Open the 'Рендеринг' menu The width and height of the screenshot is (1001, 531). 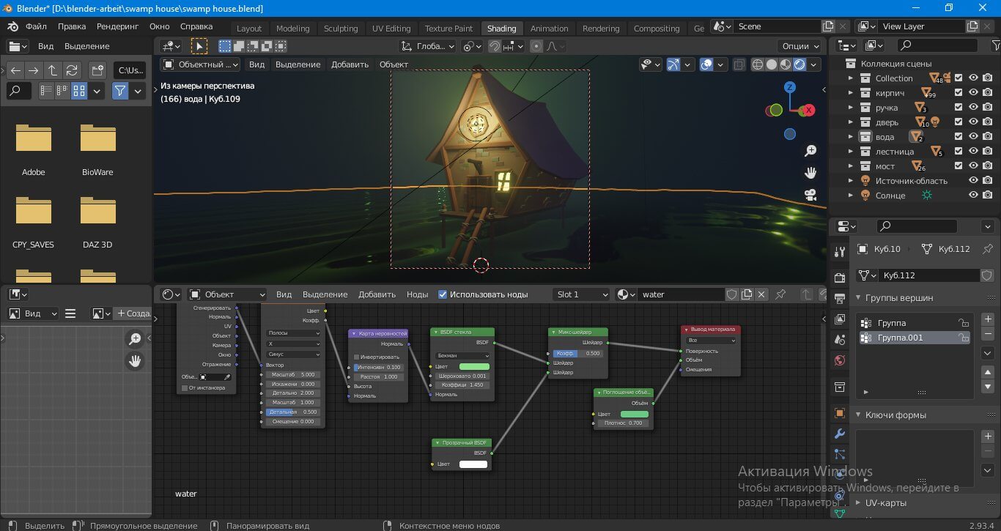coord(117,26)
